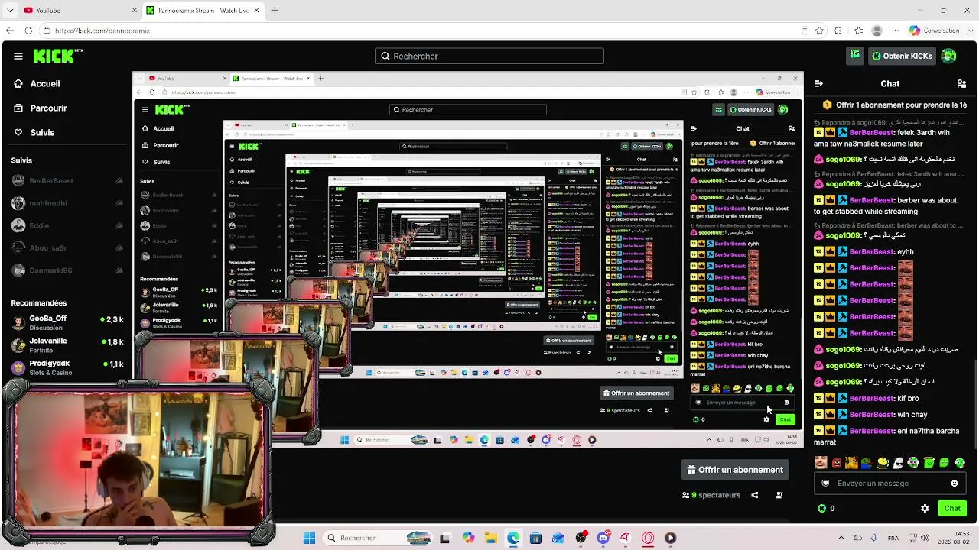Screen dimensions: 979x550
Task: Collapse the chat panel with arrow icon
Action: click(x=818, y=84)
